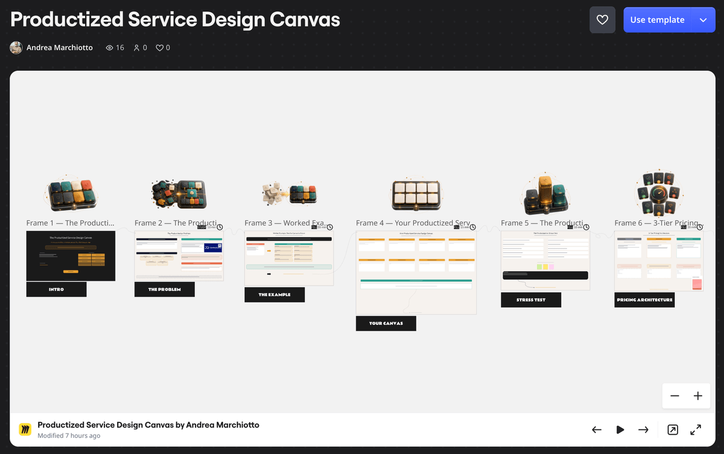Viewport: 724px width, 454px height.
Task: Select YOUR CANVAS label
Action: [386, 324]
